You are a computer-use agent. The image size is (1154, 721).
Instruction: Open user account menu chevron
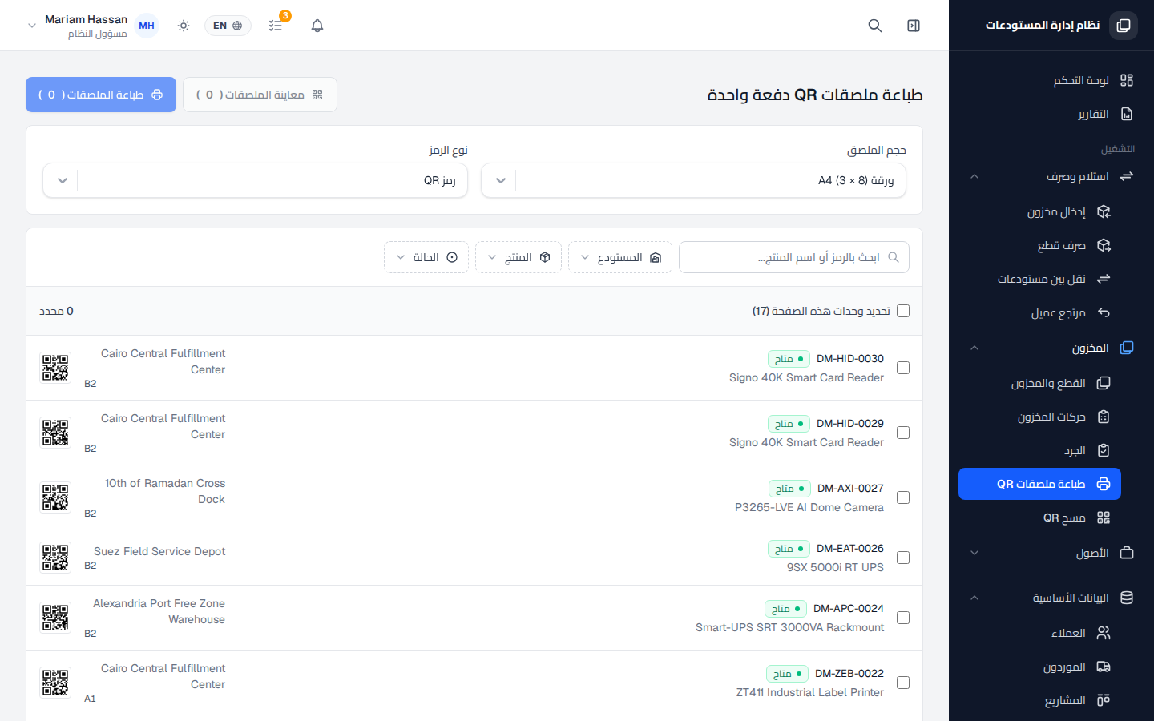(32, 26)
